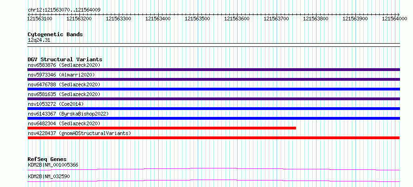Click the 12q24.31 band label
Viewport: 413px width, 187px height.
tap(39, 40)
